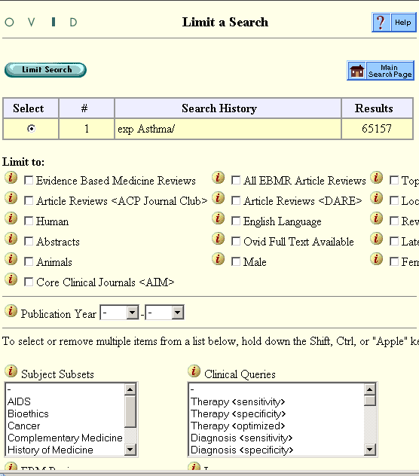The height and width of the screenshot is (476, 419).
Task: Open info icon for Ovid Full Text Available
Action: (218, 239)
